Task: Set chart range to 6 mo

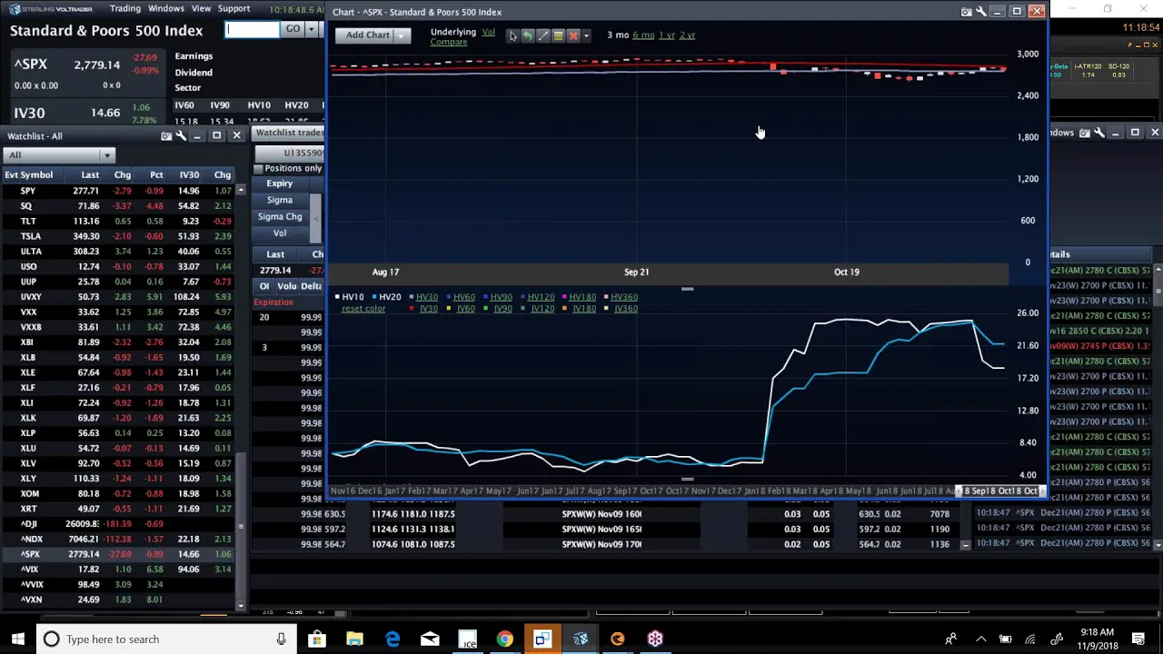Action: pyautogui.click(x=643, y=35)
